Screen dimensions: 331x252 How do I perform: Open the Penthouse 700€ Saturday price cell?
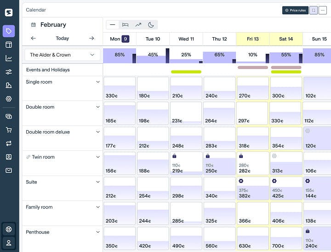[286, 239]
